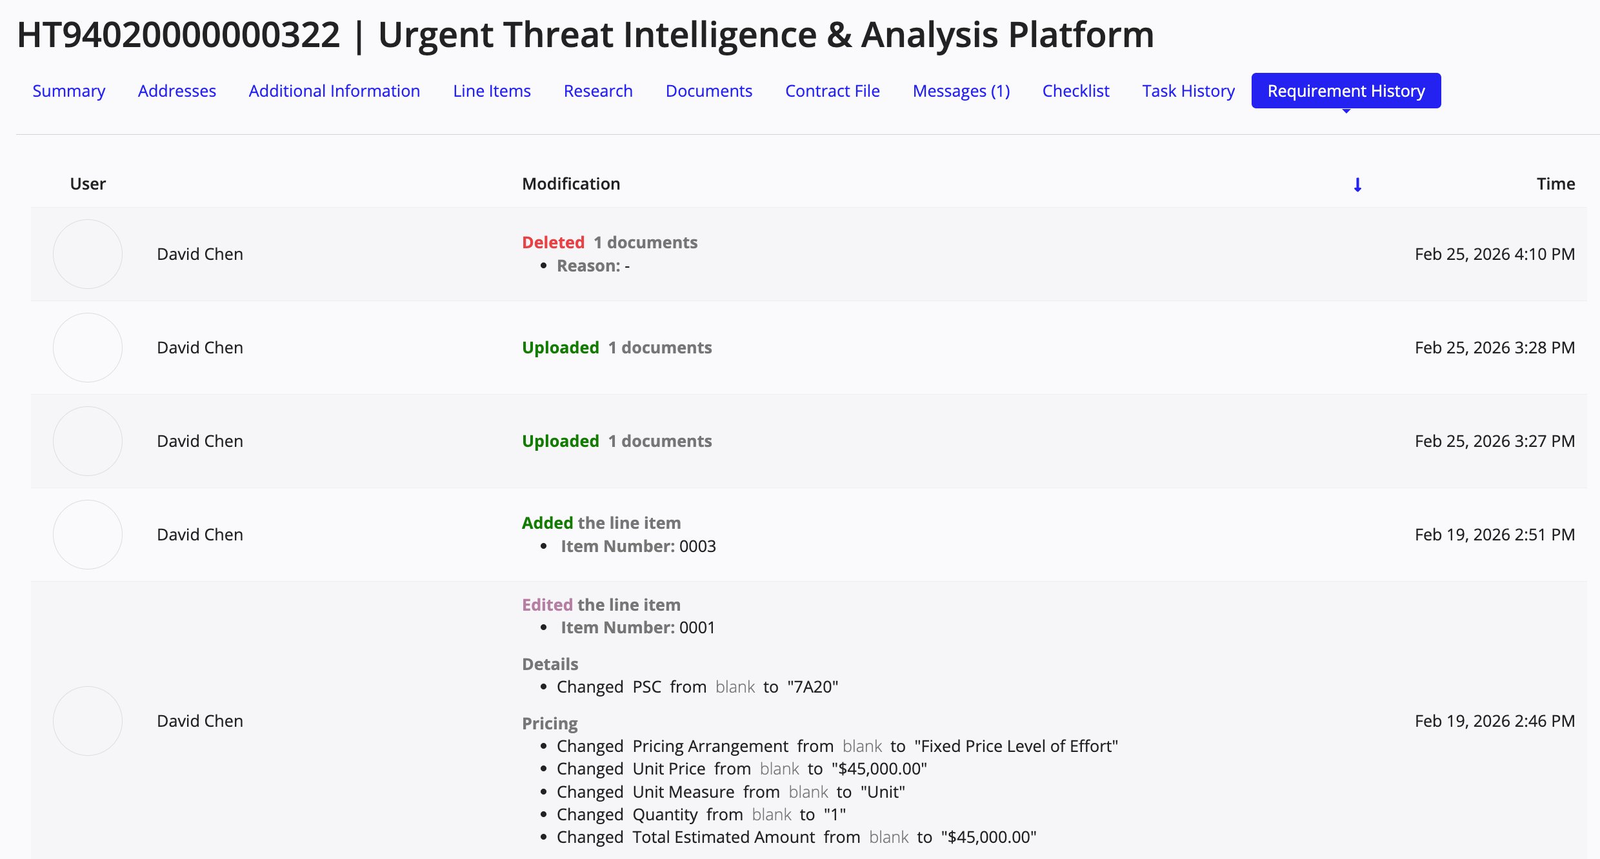Click avatar in the 3:27 PM upload row
The height and width of the screenshot is (859, 1600).
click(88, 441)
